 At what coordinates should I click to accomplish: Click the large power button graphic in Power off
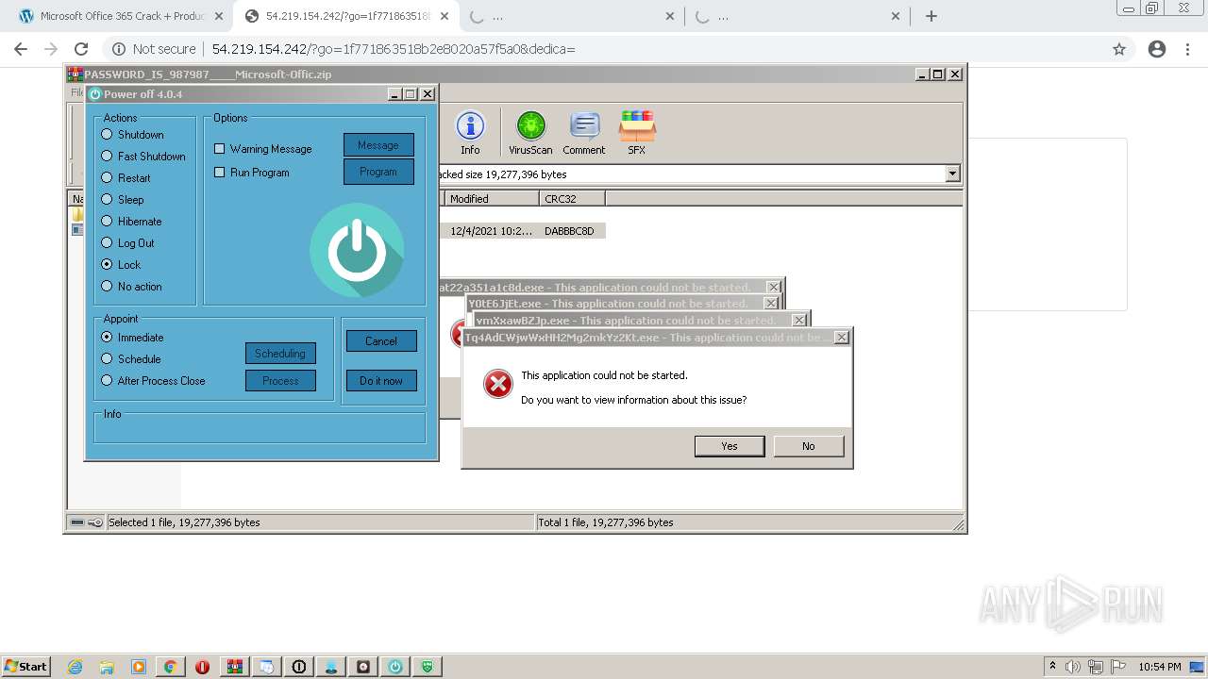(356, 250)
